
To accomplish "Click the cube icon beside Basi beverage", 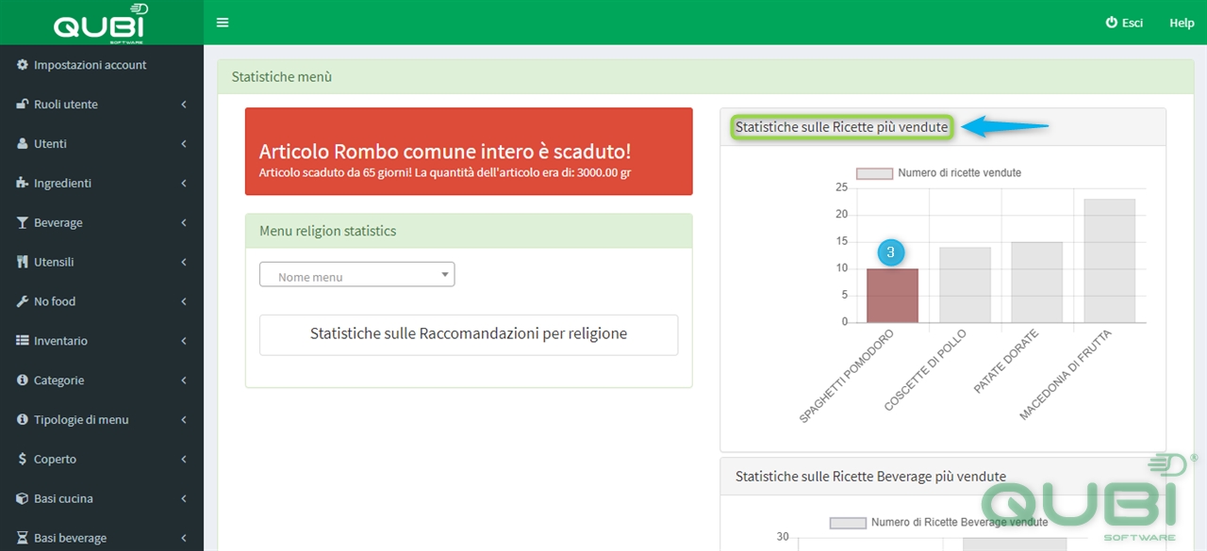I will (23, 538).
